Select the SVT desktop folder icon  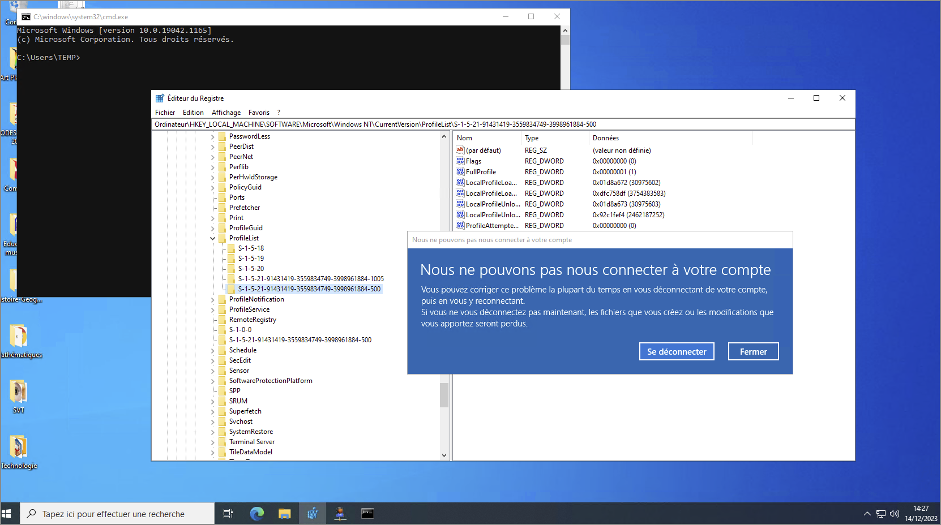click(18, 391)
